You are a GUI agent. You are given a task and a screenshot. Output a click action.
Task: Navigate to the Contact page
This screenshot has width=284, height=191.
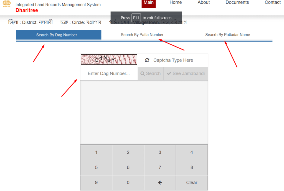[272, 2]
